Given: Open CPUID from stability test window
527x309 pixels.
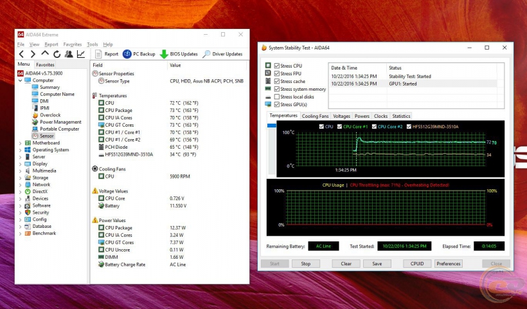Looking at the screenshot, I should [417, 263].
